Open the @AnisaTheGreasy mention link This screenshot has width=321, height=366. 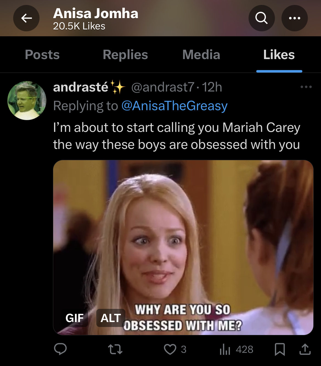tap(174, 106)
